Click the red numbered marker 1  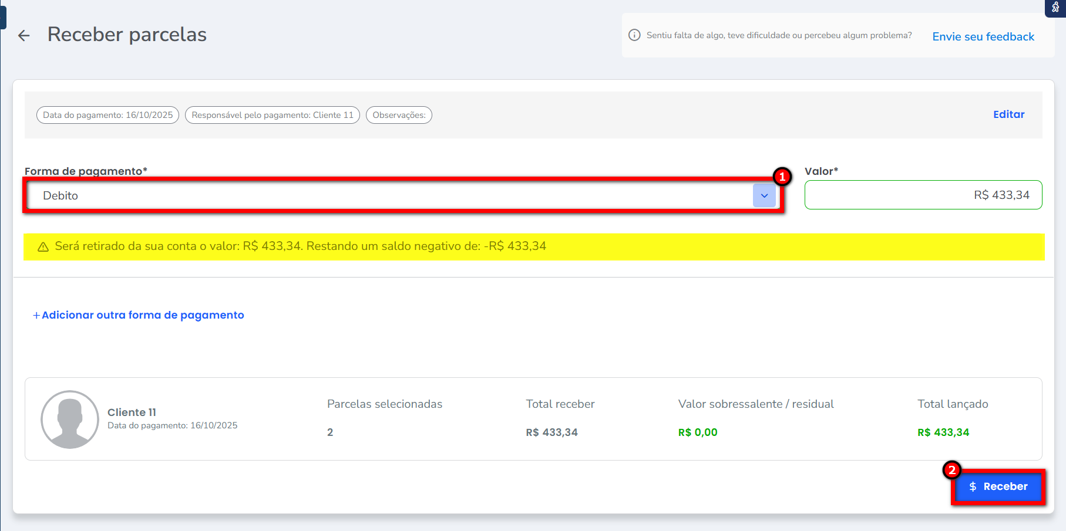782,176
